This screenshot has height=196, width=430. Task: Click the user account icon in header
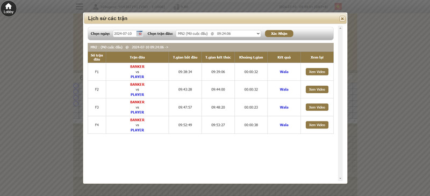96,7
